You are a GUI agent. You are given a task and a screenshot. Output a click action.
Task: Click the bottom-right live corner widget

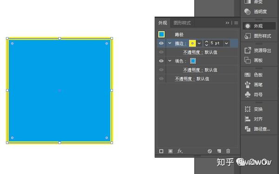pos(106,138)
